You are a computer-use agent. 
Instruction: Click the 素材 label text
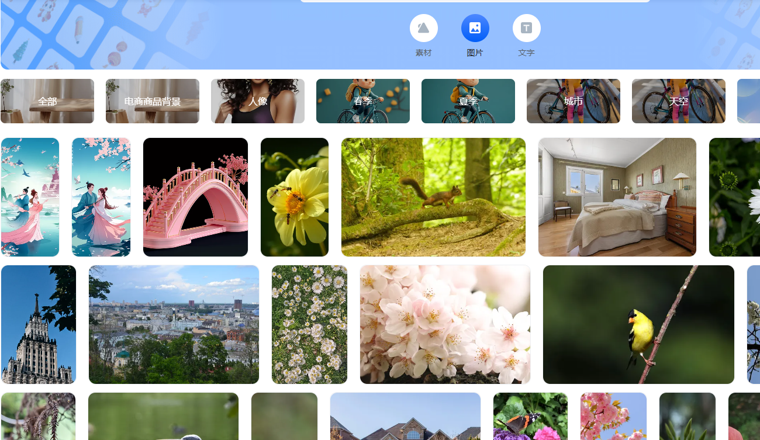(424, 53)
